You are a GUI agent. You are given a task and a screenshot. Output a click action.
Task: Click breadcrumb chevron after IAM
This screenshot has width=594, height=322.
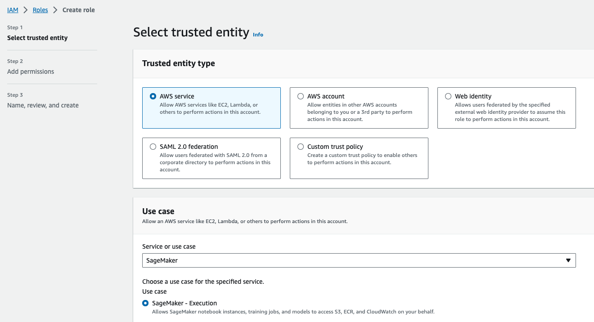[26, 10]
